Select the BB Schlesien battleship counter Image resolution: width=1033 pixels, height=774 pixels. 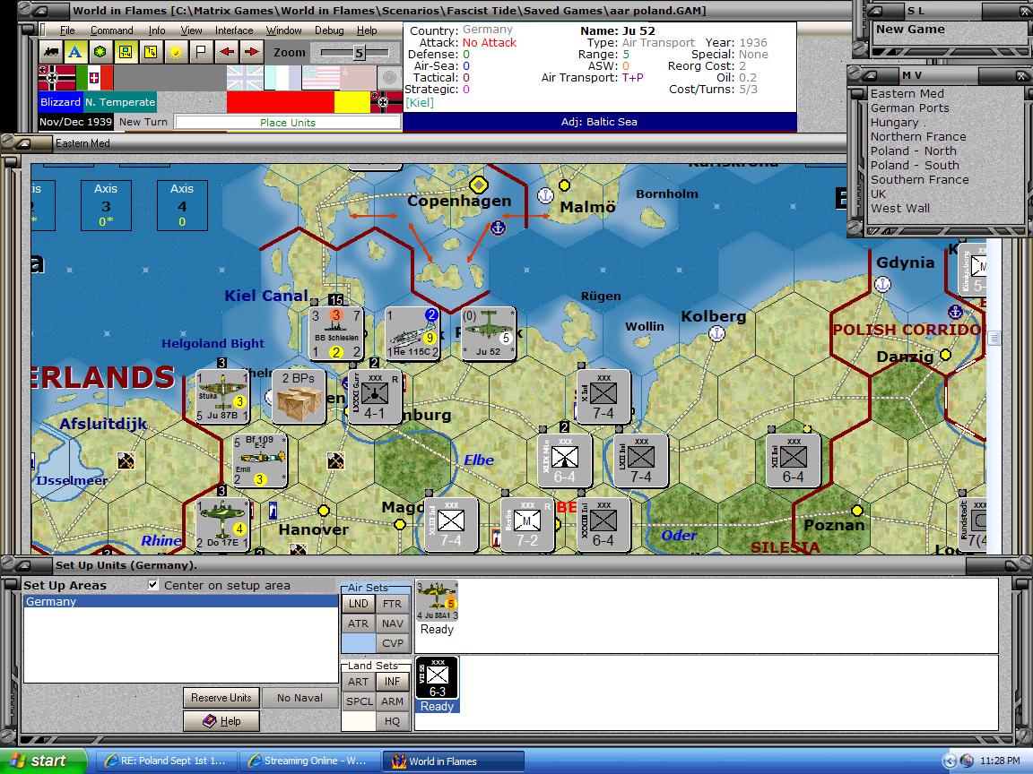336,333
